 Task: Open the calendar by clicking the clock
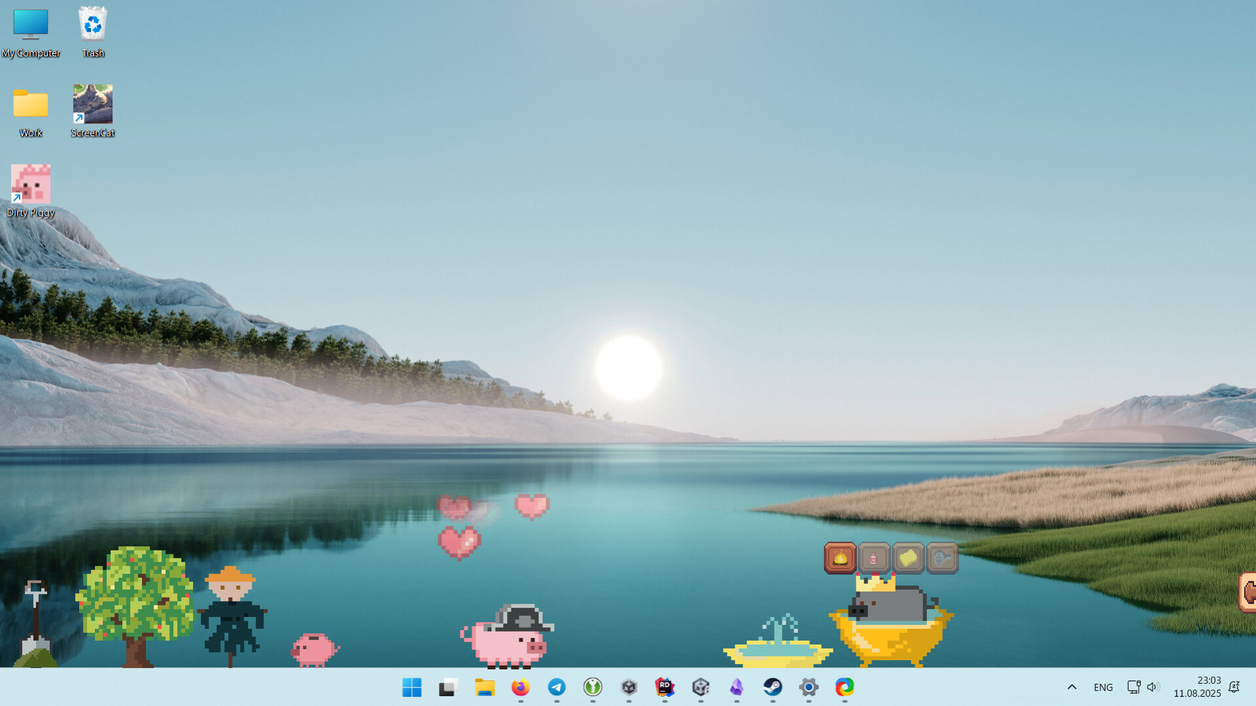pyautogui.click(x=1198, y=687)
